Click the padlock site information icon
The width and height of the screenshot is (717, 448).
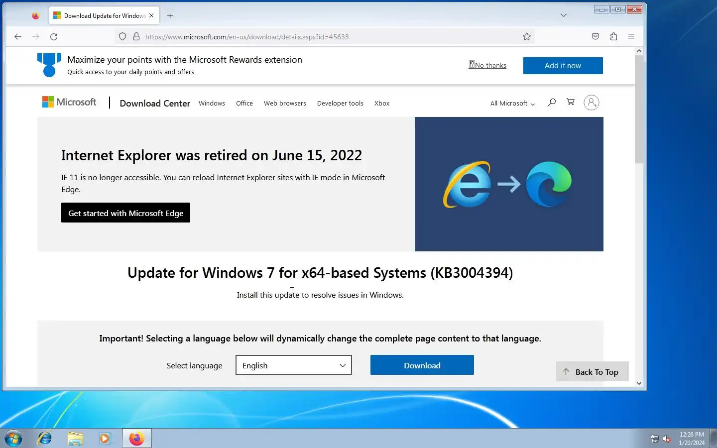point(136,36)
